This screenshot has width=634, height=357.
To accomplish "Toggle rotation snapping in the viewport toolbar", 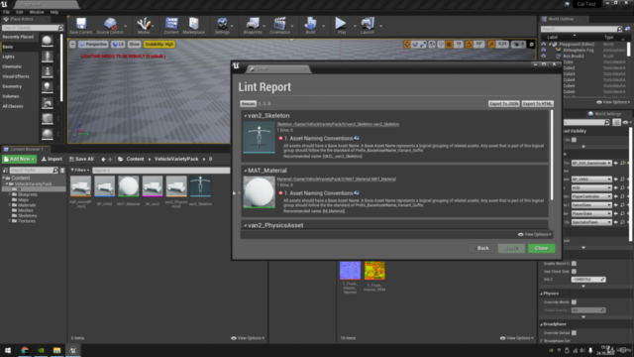I will coord(469,44).
